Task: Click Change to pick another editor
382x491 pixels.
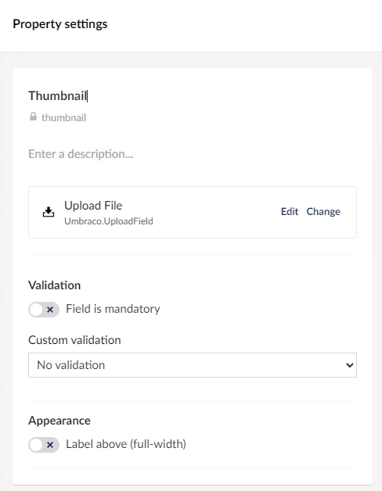Action: (323, 212)
